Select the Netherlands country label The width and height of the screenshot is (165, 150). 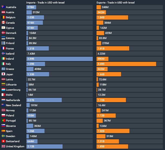pos(13,100)
